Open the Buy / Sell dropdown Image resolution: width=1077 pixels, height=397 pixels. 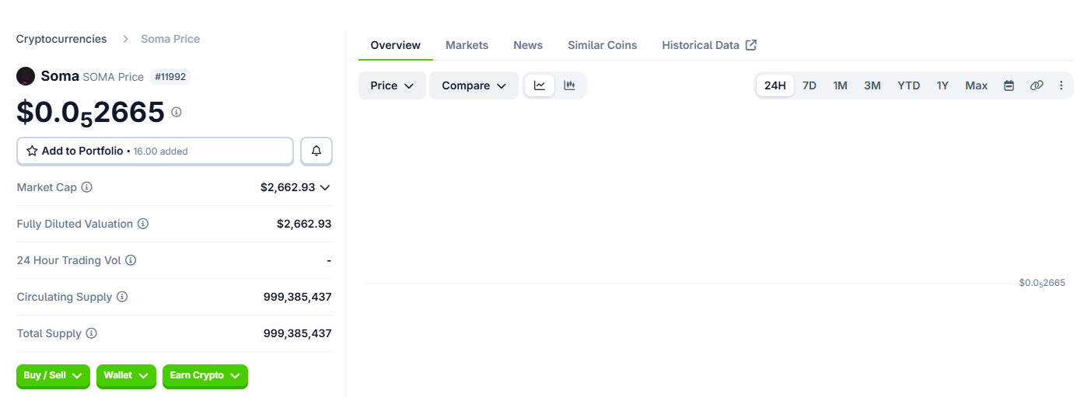(53, 375)
